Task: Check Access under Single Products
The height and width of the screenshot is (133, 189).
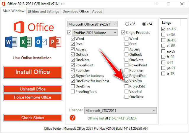Action: [x=126, y=49]
